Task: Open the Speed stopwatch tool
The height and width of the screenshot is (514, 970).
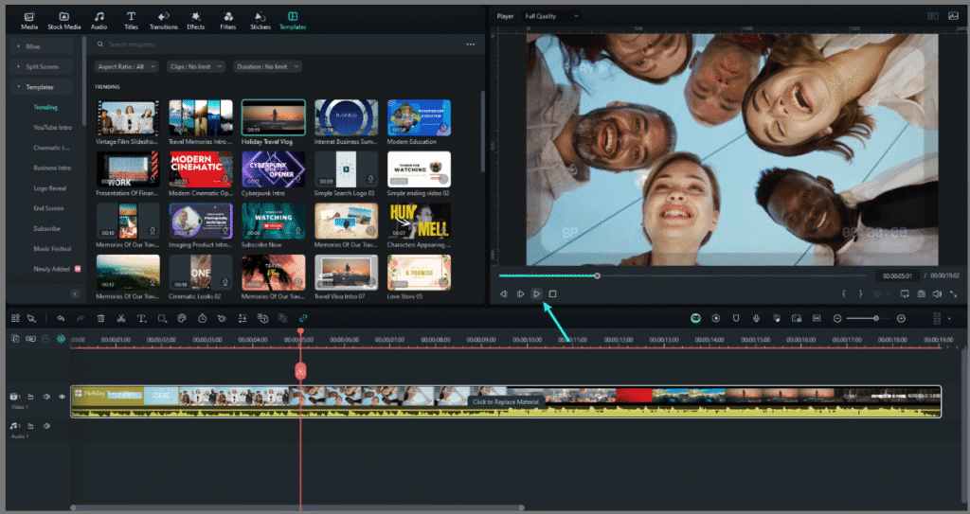Action: [203, 319]
